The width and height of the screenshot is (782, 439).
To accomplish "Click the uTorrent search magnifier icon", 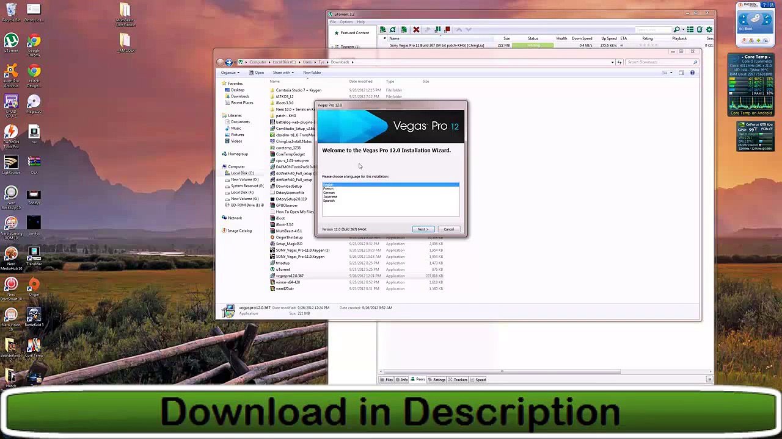I will coord(676,29).
